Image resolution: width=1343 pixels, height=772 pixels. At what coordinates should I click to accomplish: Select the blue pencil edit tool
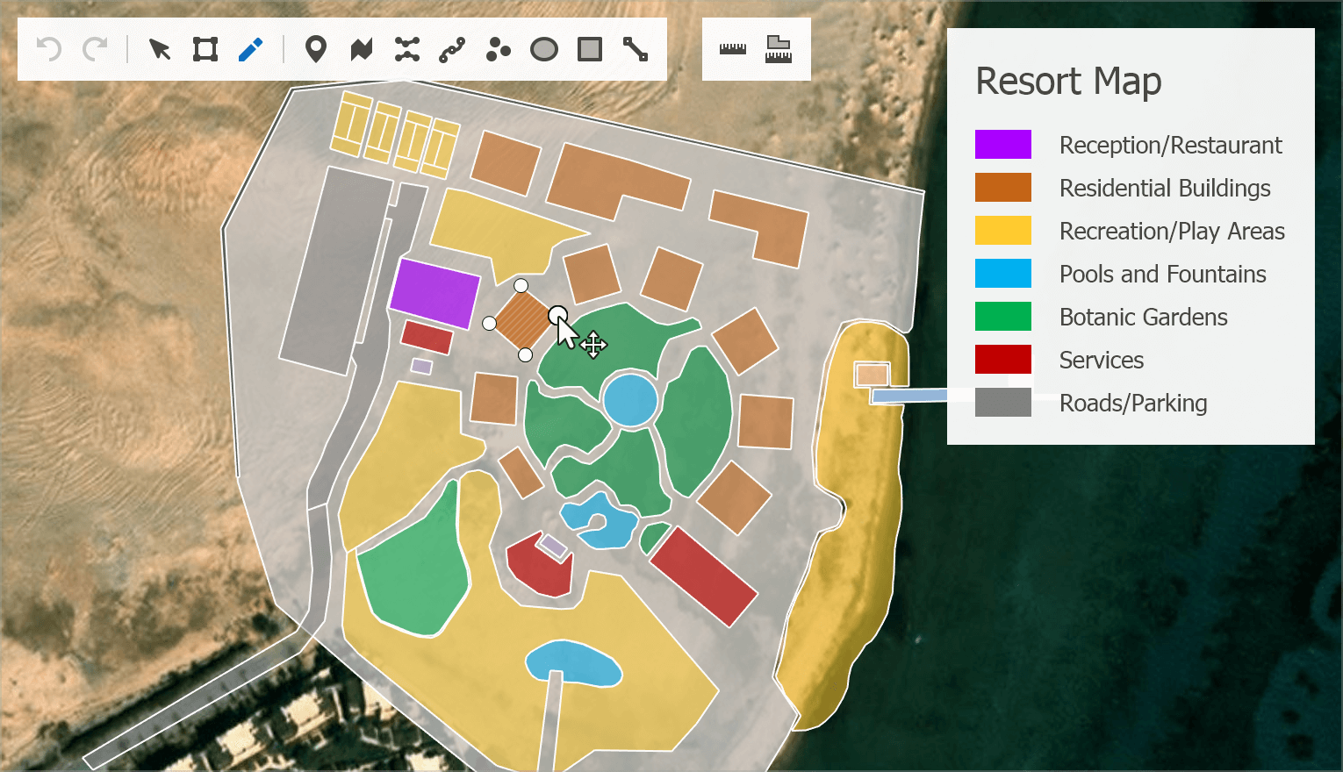tap(251, 49)
